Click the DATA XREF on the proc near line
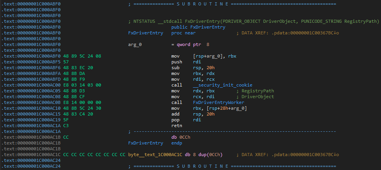 click(x=288, y=33)
